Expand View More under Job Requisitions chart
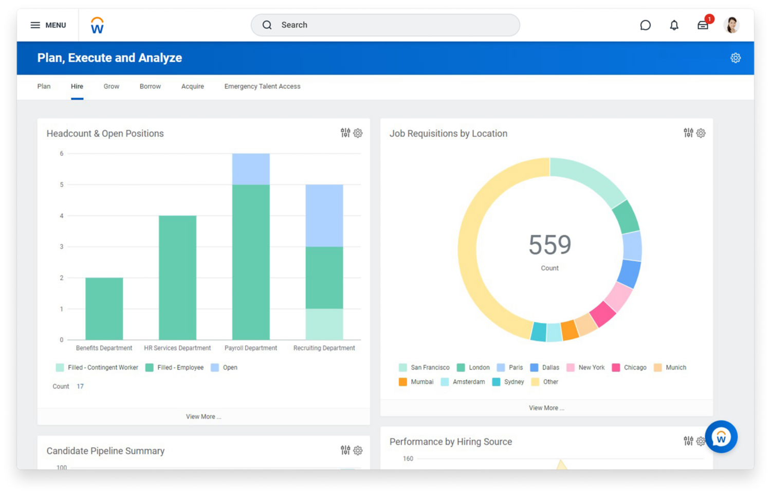Viewport: 771px width, 495px height. (546, 408)
